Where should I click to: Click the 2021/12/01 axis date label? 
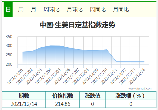click(15, 76)
